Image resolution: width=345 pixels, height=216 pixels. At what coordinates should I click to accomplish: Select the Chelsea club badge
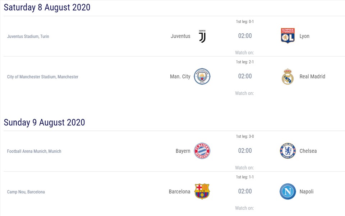tap(287, 151)
